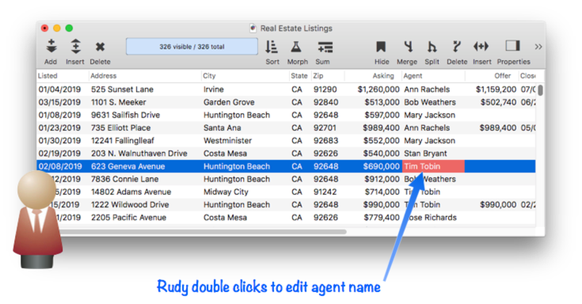Click the 326 visible / 326 total box
582x304 pixels.
click(192, 47)
